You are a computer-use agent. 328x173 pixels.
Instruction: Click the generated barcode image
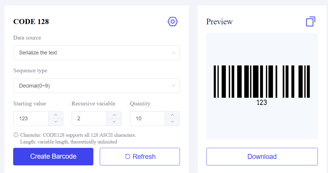(262, 82)
